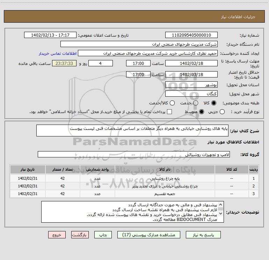Click the کد کالا column header

(232, 169)
